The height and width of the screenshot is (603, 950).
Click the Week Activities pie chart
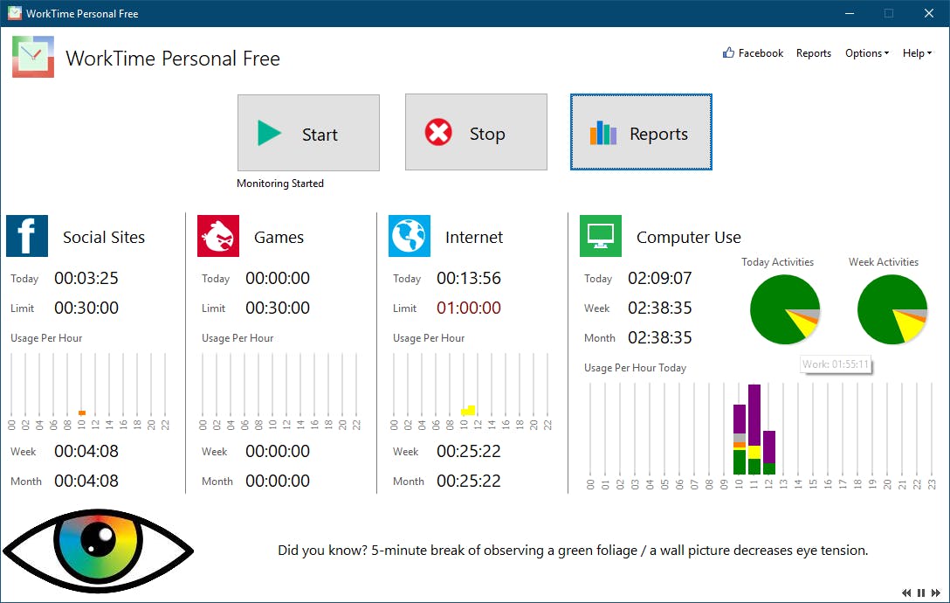[x=891, y=309]
